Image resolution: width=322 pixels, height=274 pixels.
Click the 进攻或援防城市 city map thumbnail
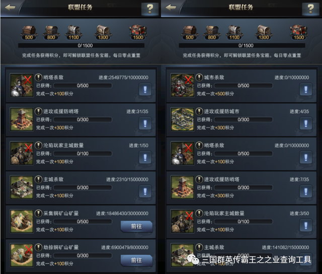pos(182,119)
